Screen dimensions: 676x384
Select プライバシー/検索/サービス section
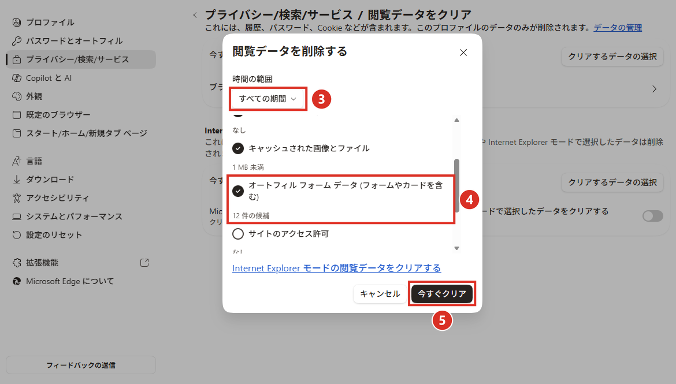81,59
